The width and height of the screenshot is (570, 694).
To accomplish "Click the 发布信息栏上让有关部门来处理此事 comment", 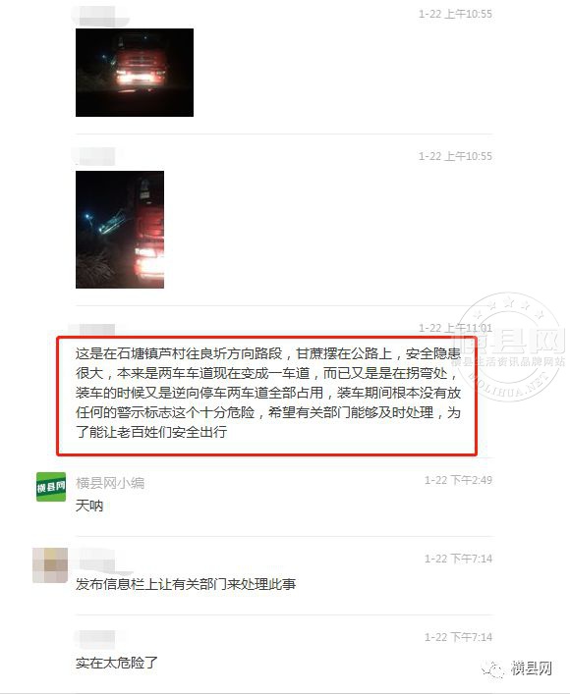I will coord(186,584).
